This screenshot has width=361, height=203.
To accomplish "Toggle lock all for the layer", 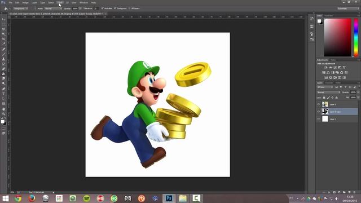I will pyautogui.click(x=337, y=98).
